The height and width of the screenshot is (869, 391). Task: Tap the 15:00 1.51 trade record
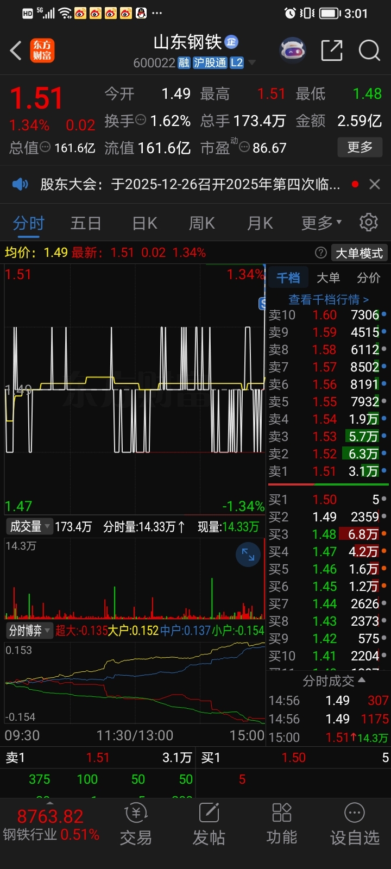pos(328,738)
